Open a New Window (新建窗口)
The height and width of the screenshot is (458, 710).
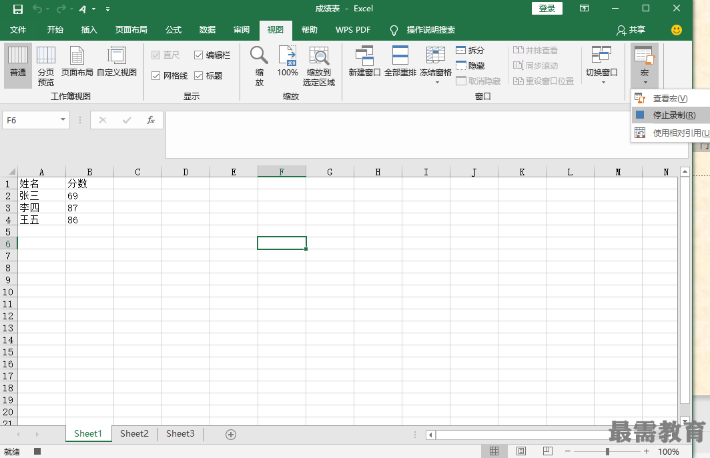tap(364, 61)
